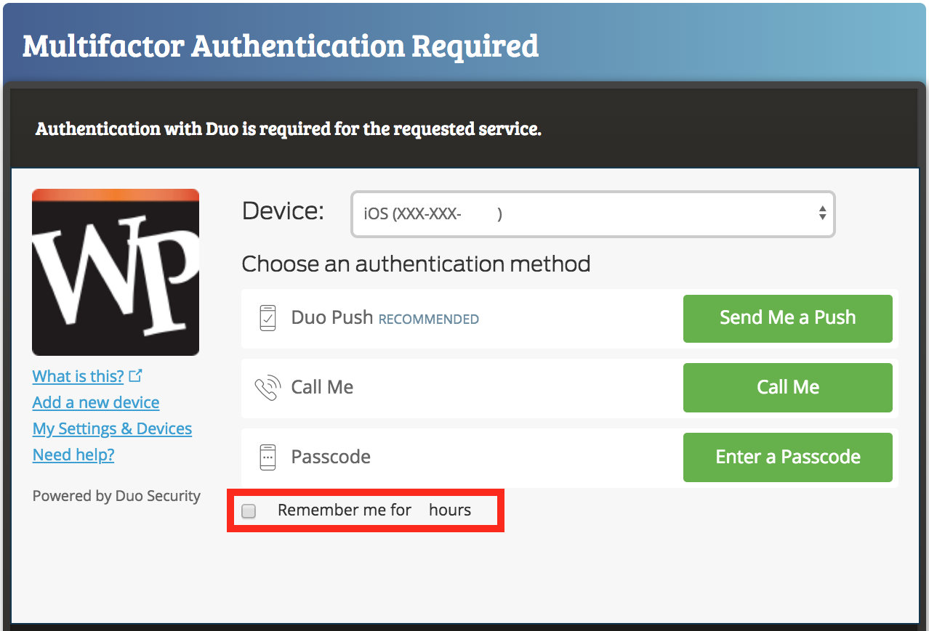Open My Settings & Devices link
929x631 pixels.
(x=112, y=428)
